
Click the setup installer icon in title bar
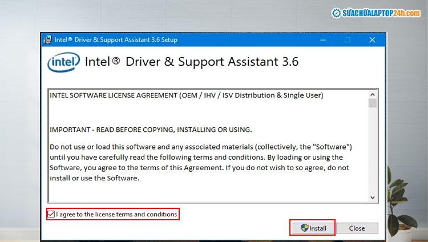pyautogui.click(x=47, y=40)
